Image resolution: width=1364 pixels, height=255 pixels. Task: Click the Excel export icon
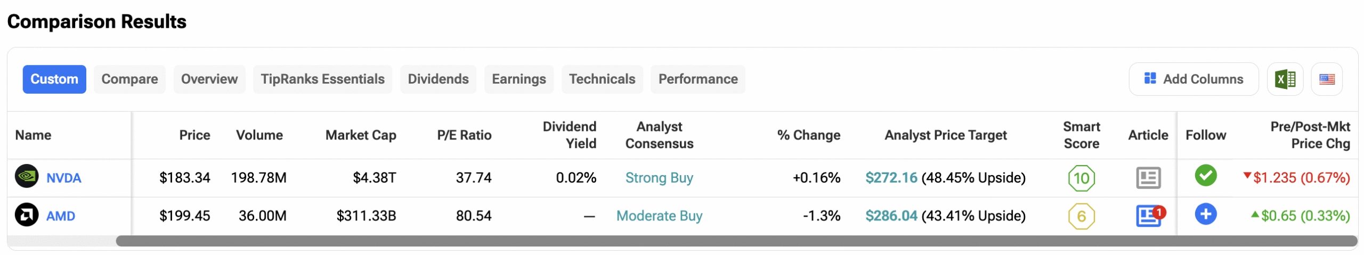click(1285, 79)
